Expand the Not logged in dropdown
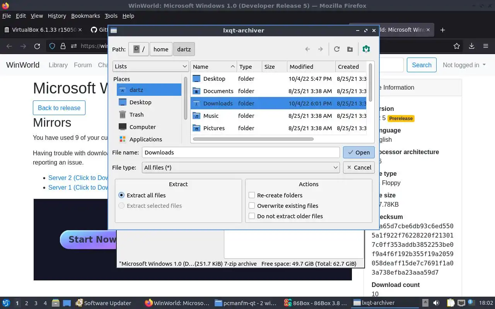The height and width of the screenshot is (309, 495). pos(464,65)
